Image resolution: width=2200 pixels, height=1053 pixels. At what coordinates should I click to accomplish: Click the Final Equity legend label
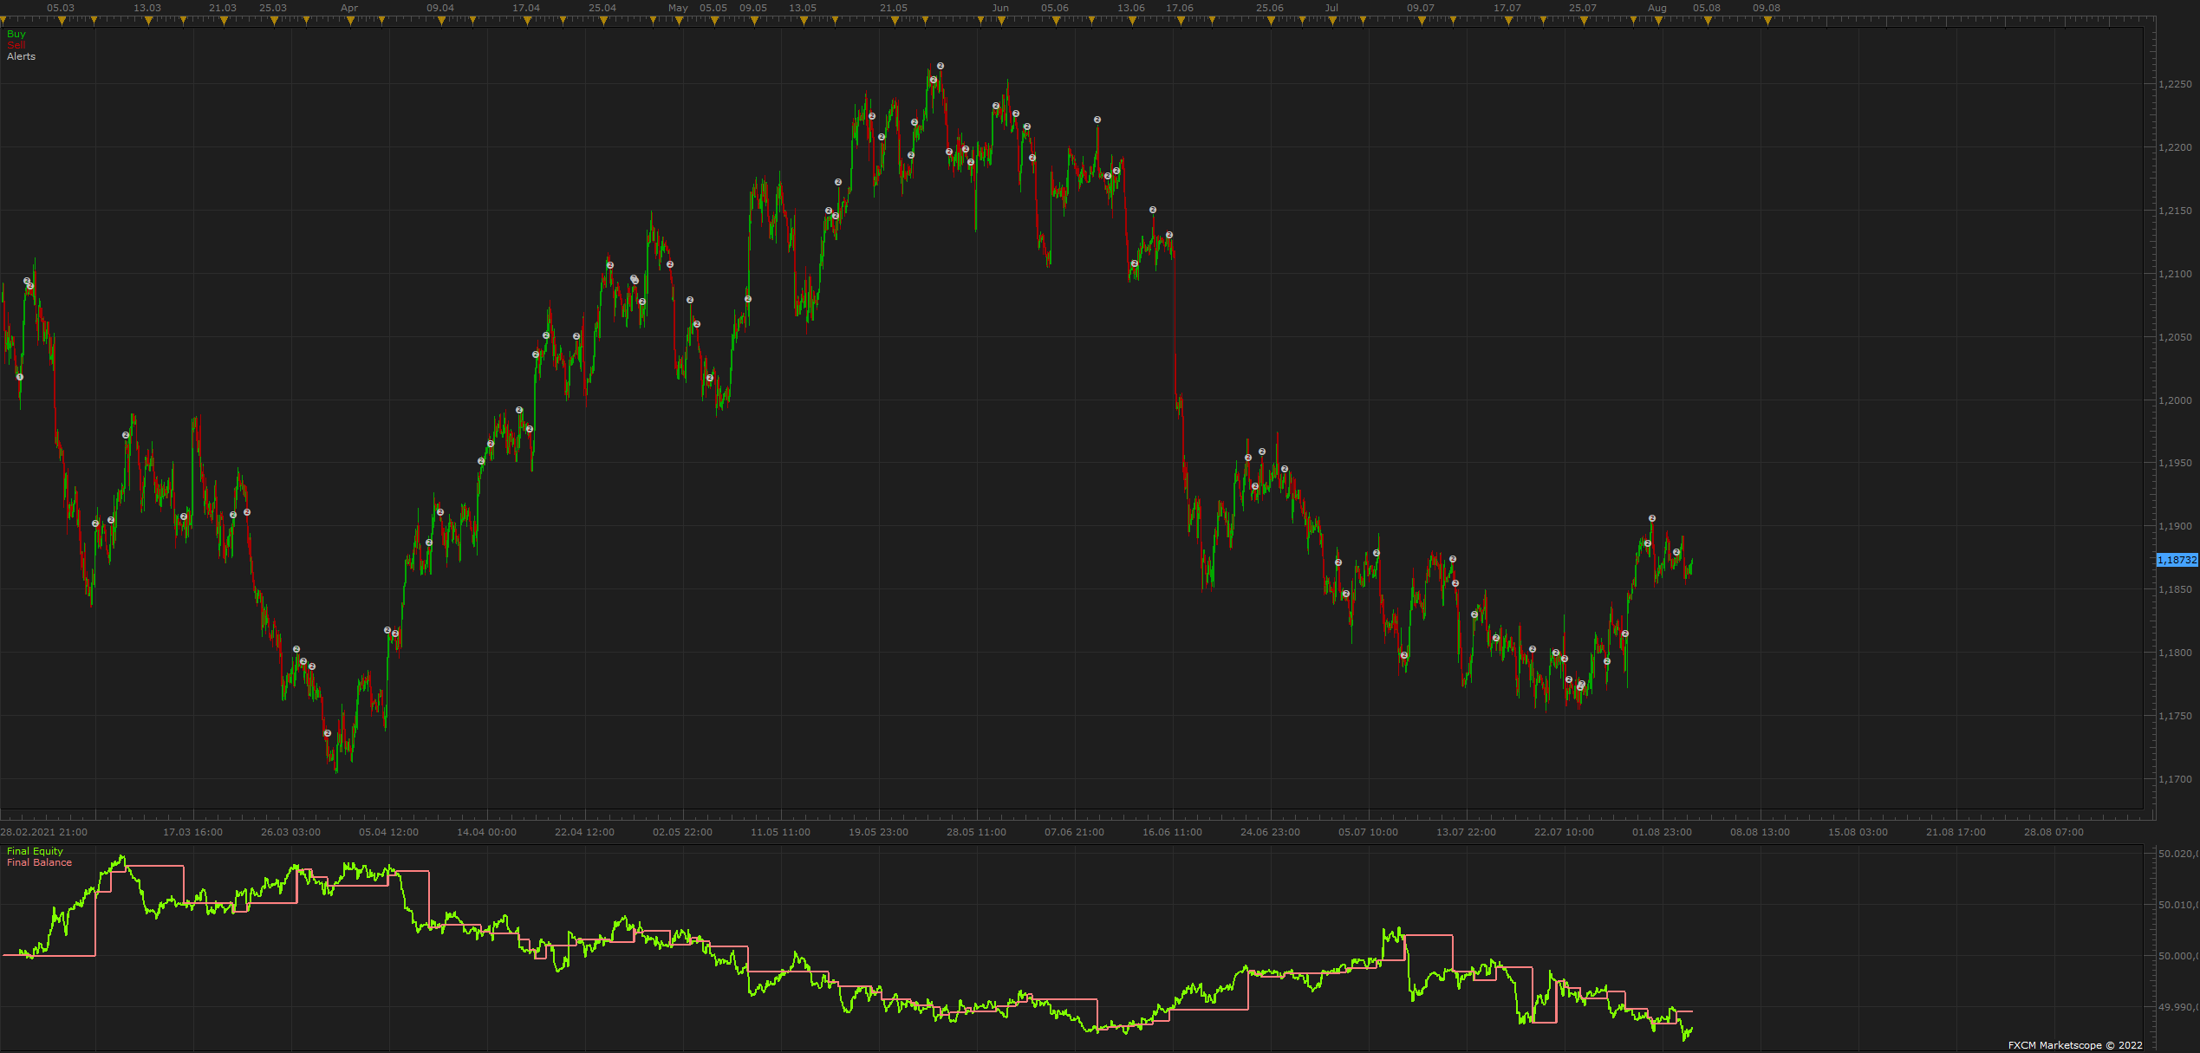(36, 851)
